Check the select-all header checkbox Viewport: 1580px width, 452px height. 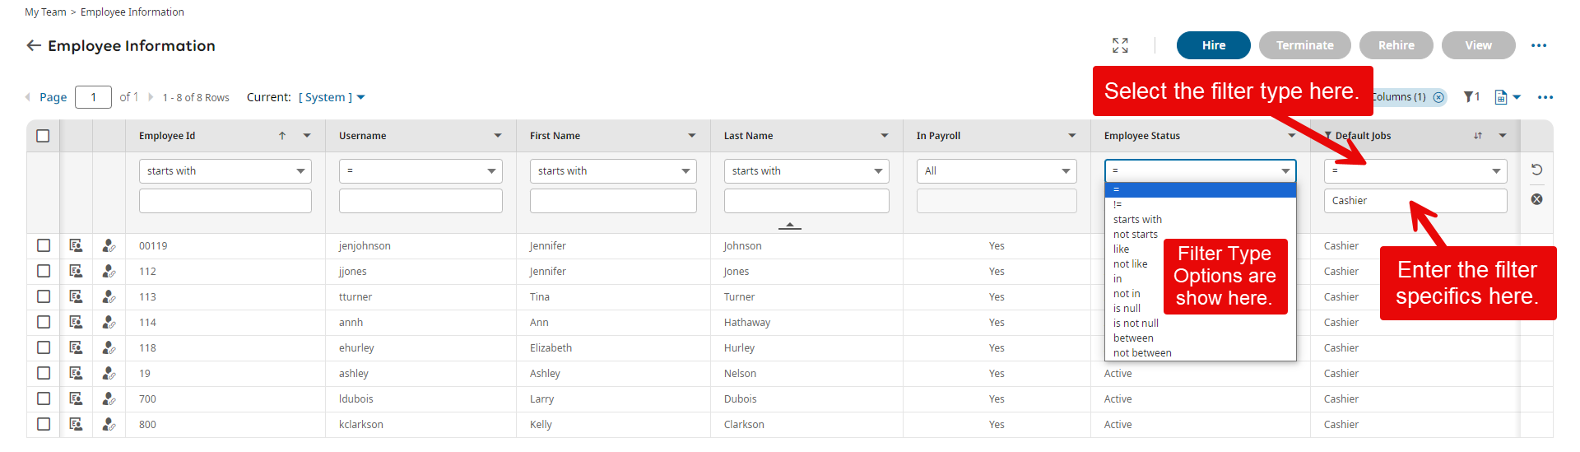(x=43, y=136)
